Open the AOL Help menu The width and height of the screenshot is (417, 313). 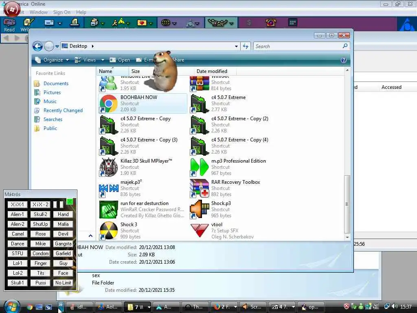(81, 12)
